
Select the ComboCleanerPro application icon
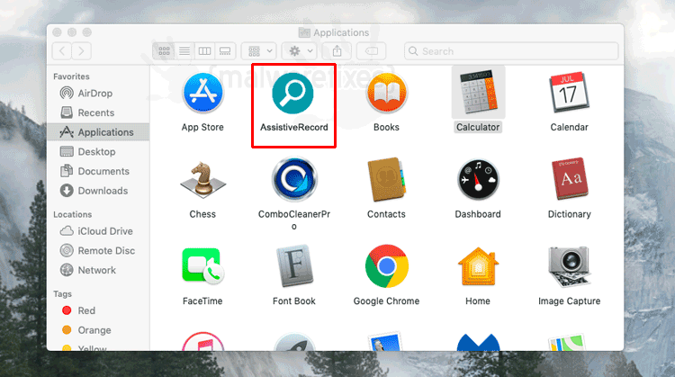pyautogui.click(x=294, y=179)
